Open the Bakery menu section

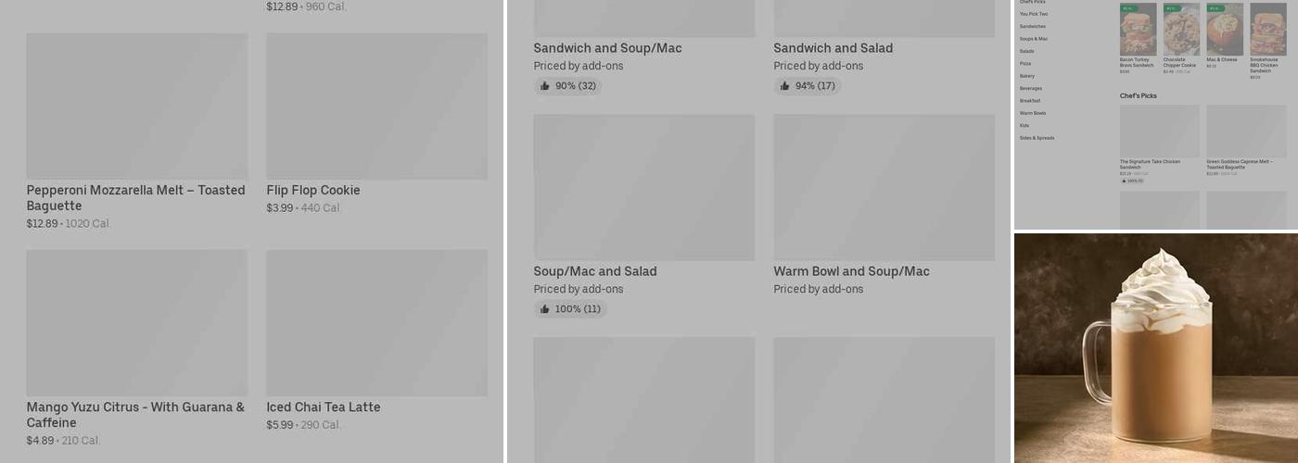tap(1026, 76)
